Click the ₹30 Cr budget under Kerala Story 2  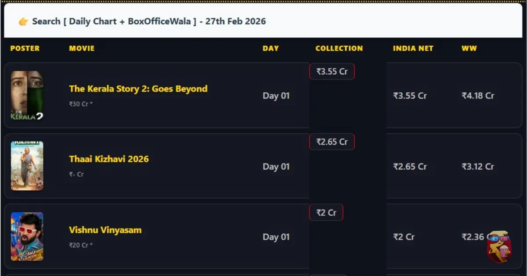pos(81,104)
